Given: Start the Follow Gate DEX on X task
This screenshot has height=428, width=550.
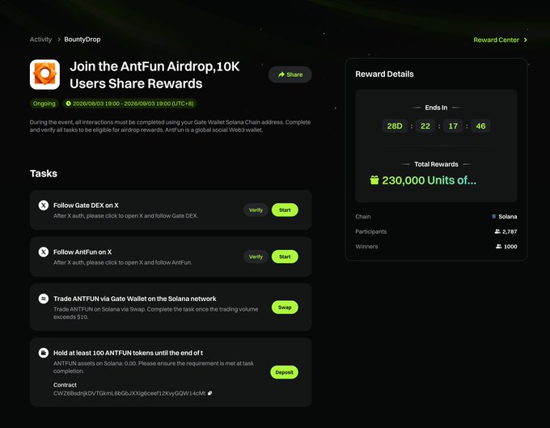Looking at the screenshot, I should [x=285, y=210].
